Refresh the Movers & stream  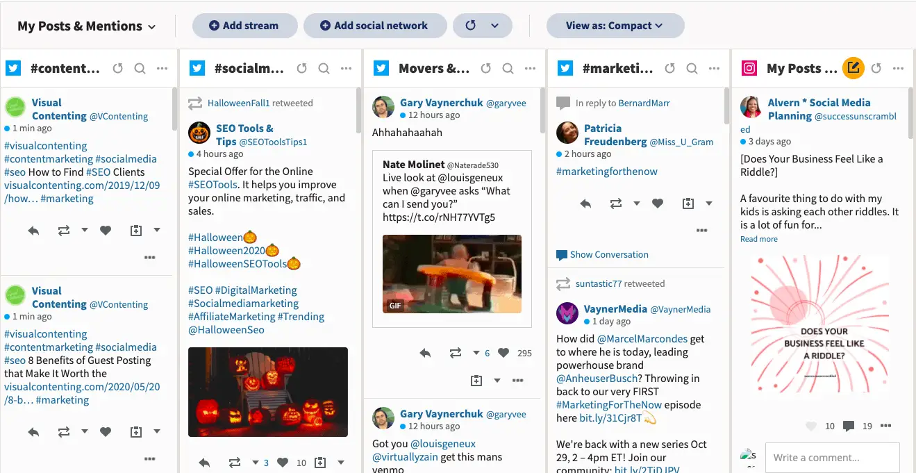pyautogui.click(x=486, y=68)
